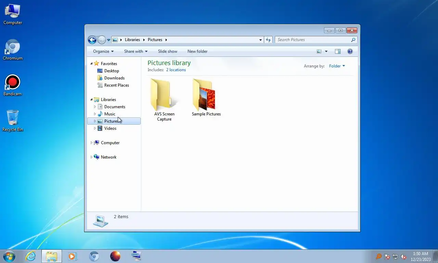Expand the Network node
This screenshot has width=438, height=263.
[x=91, y=157]
